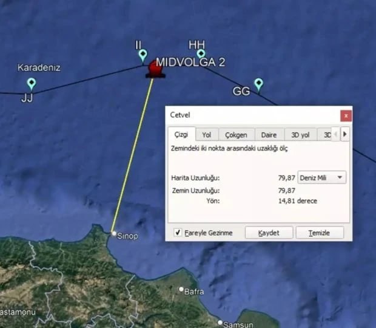Click the Samsun city marker dot
Screen dimensions: 376x328
pyautogui.click(x=220, y=323)
